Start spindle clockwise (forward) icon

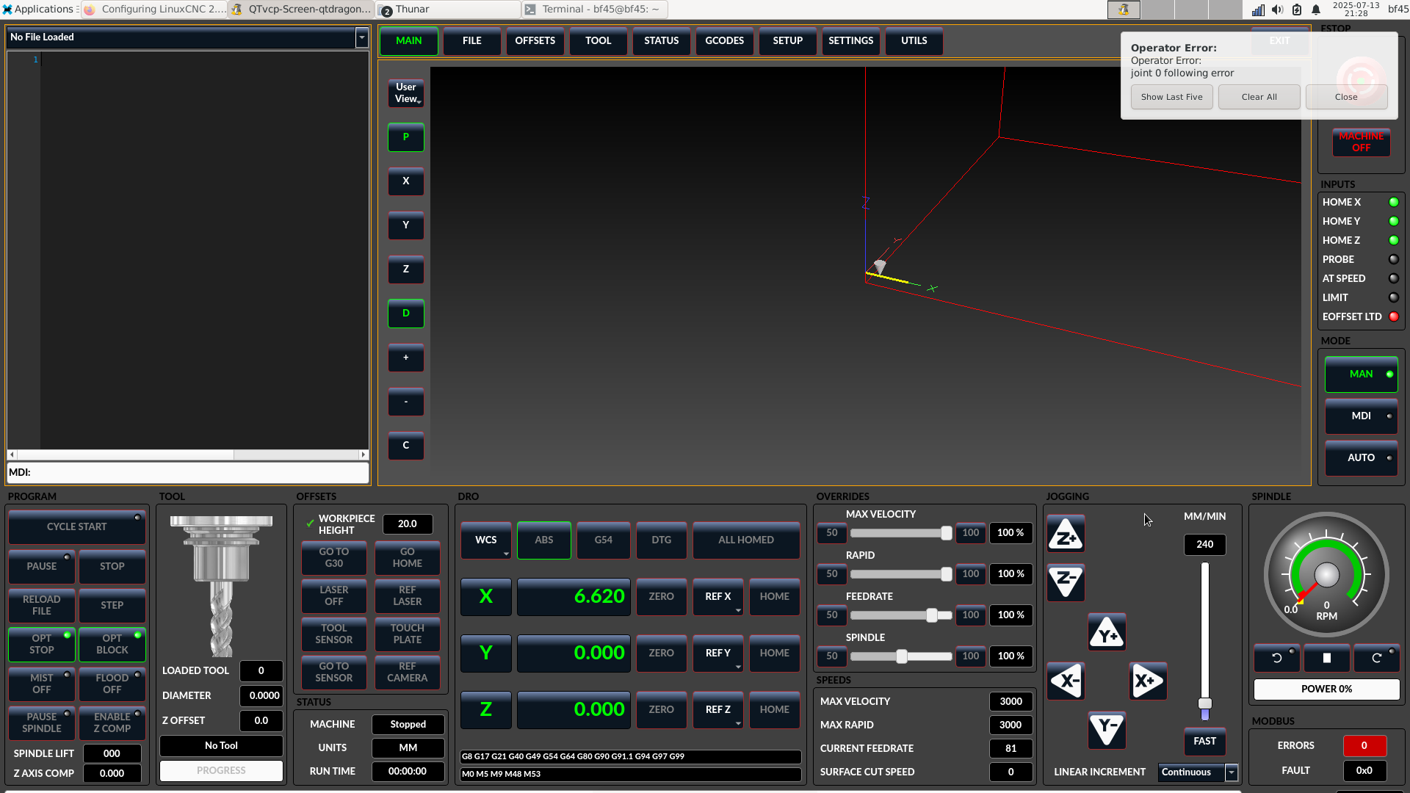click(1376, 658)
